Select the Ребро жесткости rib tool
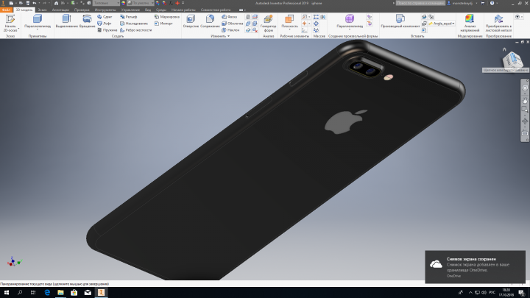The image size is (530, 298). click(136, 30)
